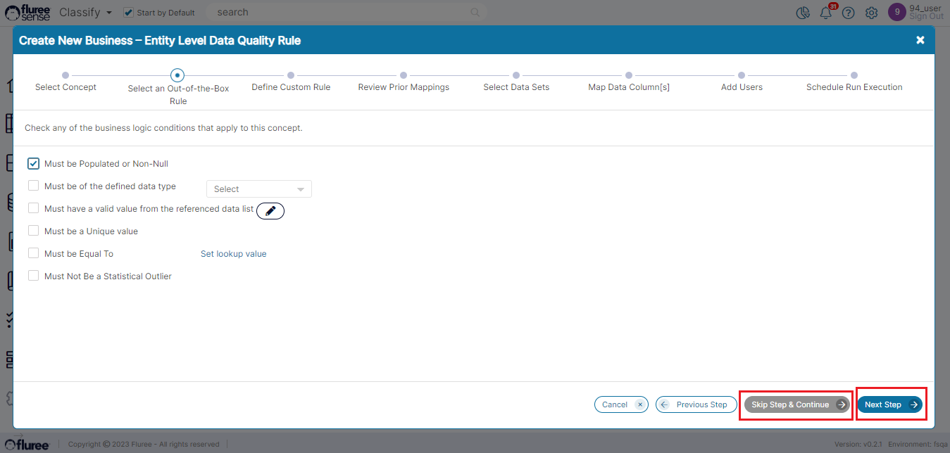Toggle the Start by Default checkbox

(x=128, y=13)
